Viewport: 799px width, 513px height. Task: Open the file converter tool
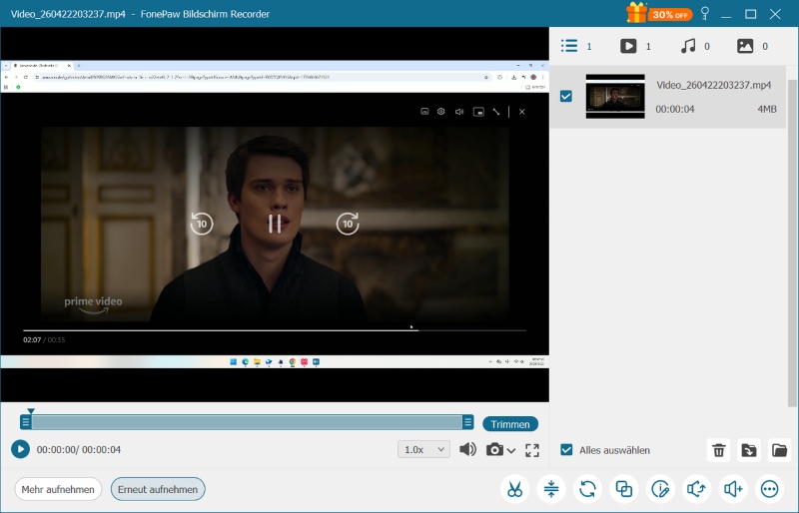click(x=587, y=489)
